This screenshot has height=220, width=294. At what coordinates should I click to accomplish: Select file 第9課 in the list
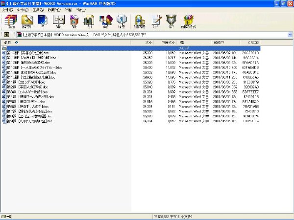click(131, 121)
